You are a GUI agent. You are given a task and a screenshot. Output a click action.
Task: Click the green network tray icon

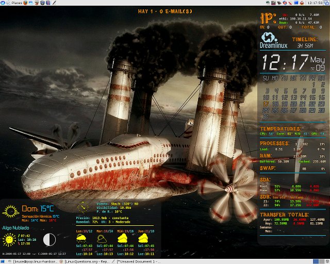click(268, 3)
